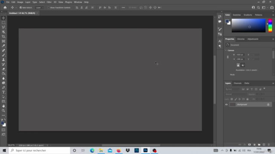Viewport: 275px width, 154px height.
Task: Select the Horizontal Type tool
Action: pos(3,92)
